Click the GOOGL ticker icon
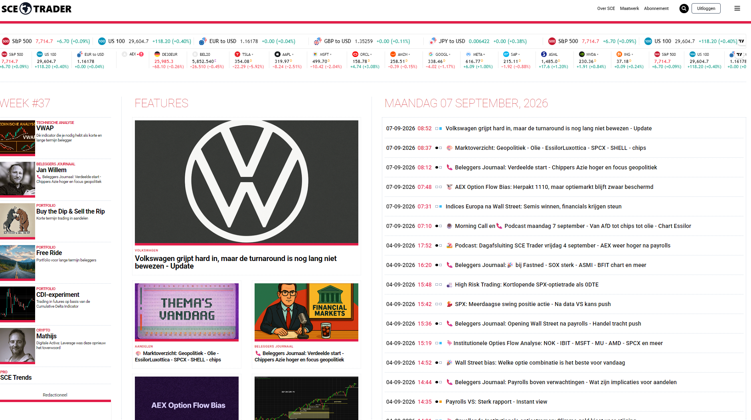Image resolution: width=751 pixels, height=420 pixels. (431, 54)
